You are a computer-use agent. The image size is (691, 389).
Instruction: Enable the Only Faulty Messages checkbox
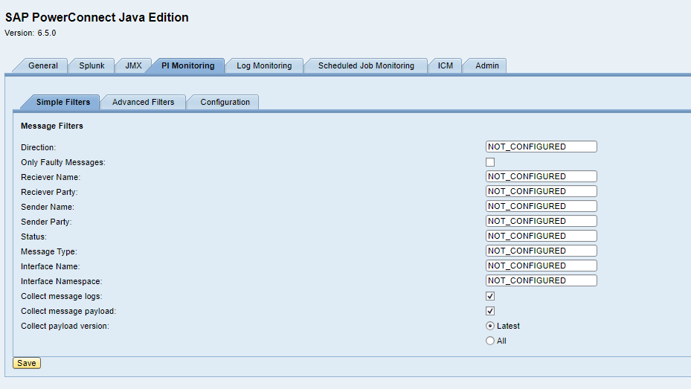[490, 162]
